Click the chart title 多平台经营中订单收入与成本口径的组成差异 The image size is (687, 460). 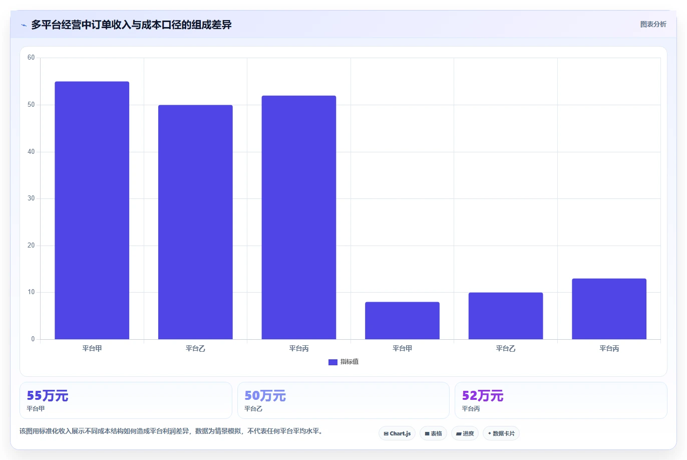[x=131, y=25]
